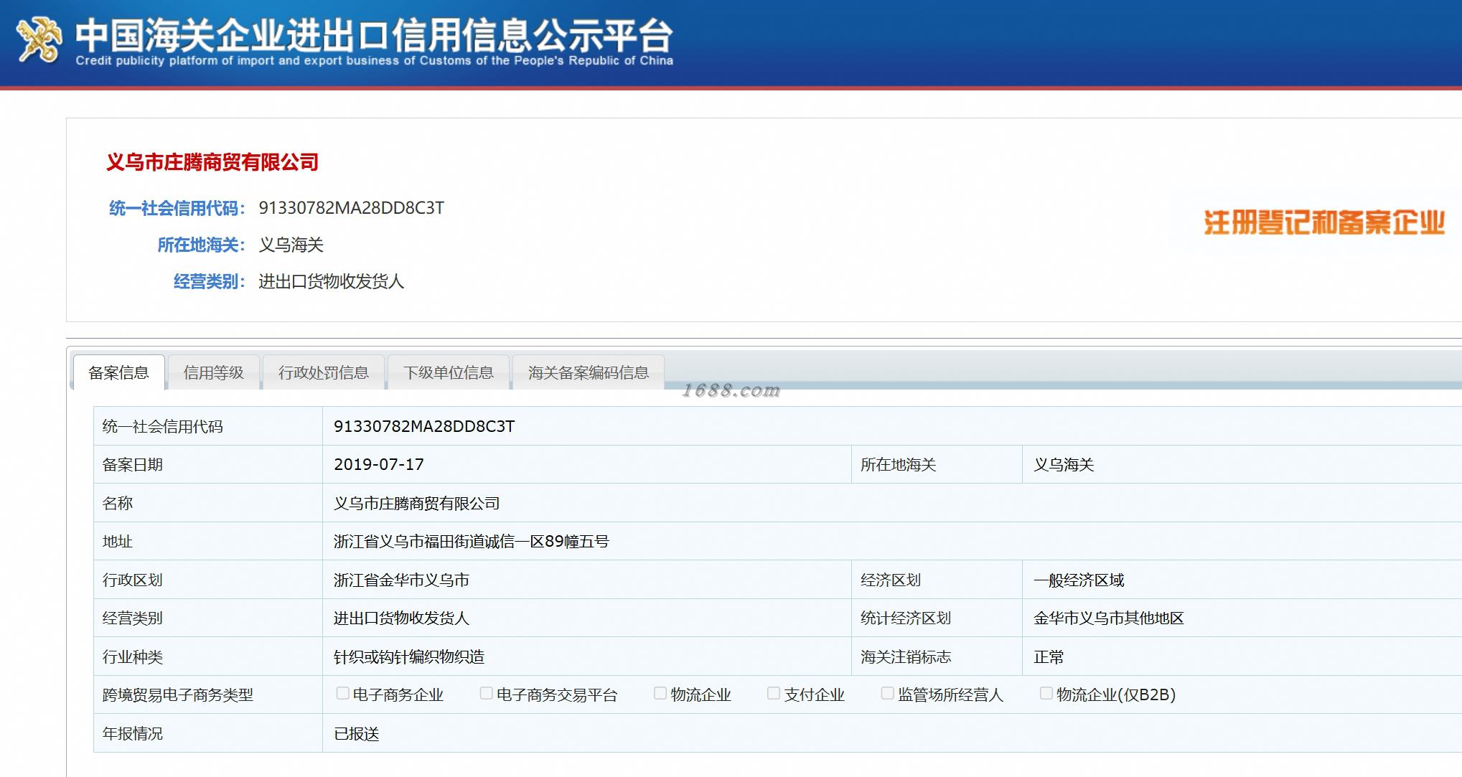This screenshot has height=777, width=1462.
Task: Click the 正常 customs cancellation status
Action: click(1049, 656)
